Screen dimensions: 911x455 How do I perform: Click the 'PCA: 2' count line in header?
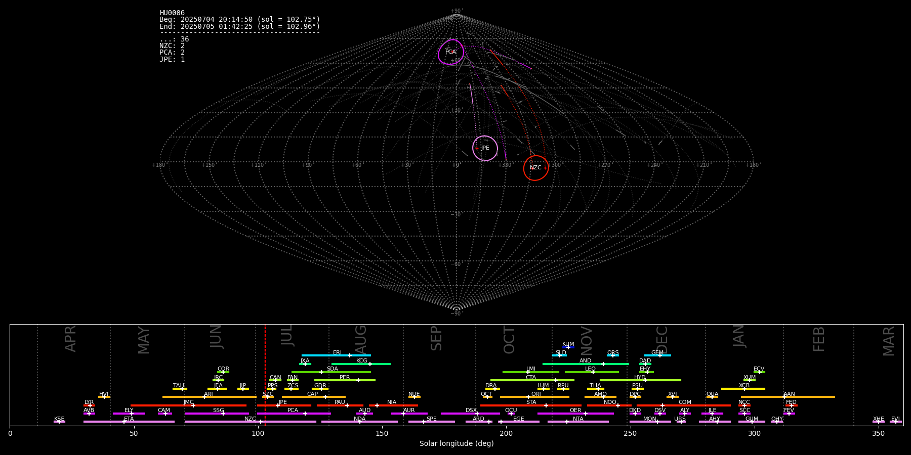pyautogui.click(x=172, y=52)
